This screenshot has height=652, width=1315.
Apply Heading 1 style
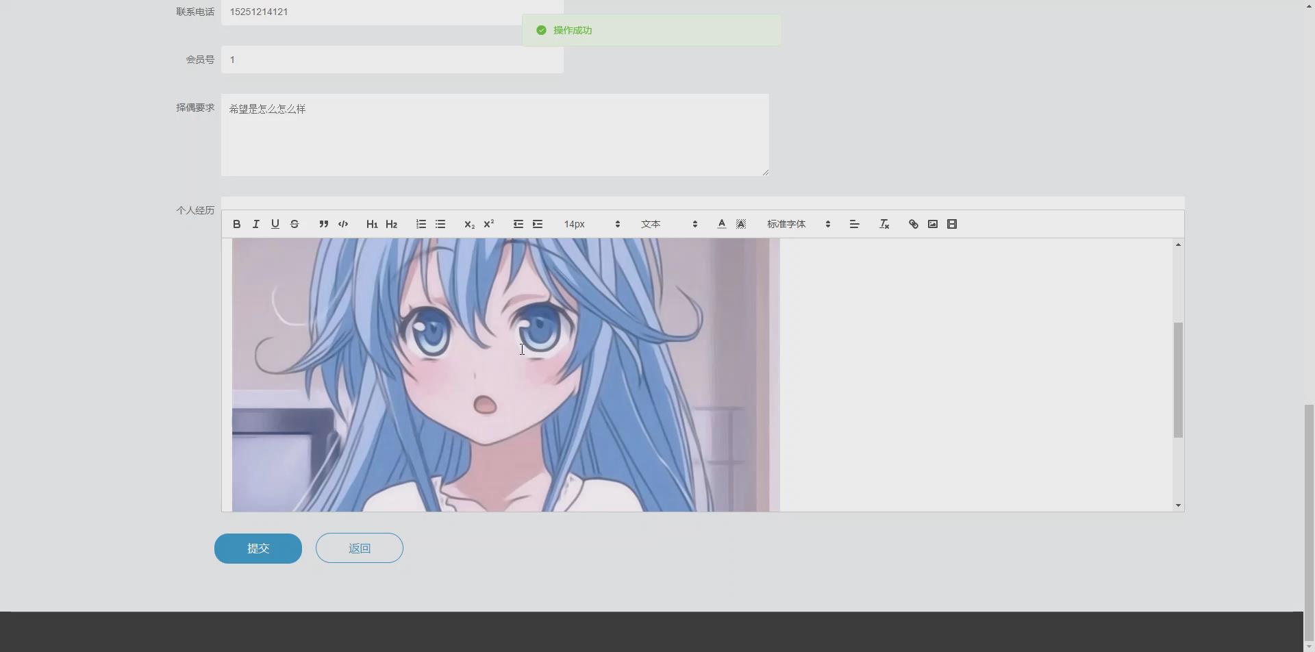tap(372, 224)
